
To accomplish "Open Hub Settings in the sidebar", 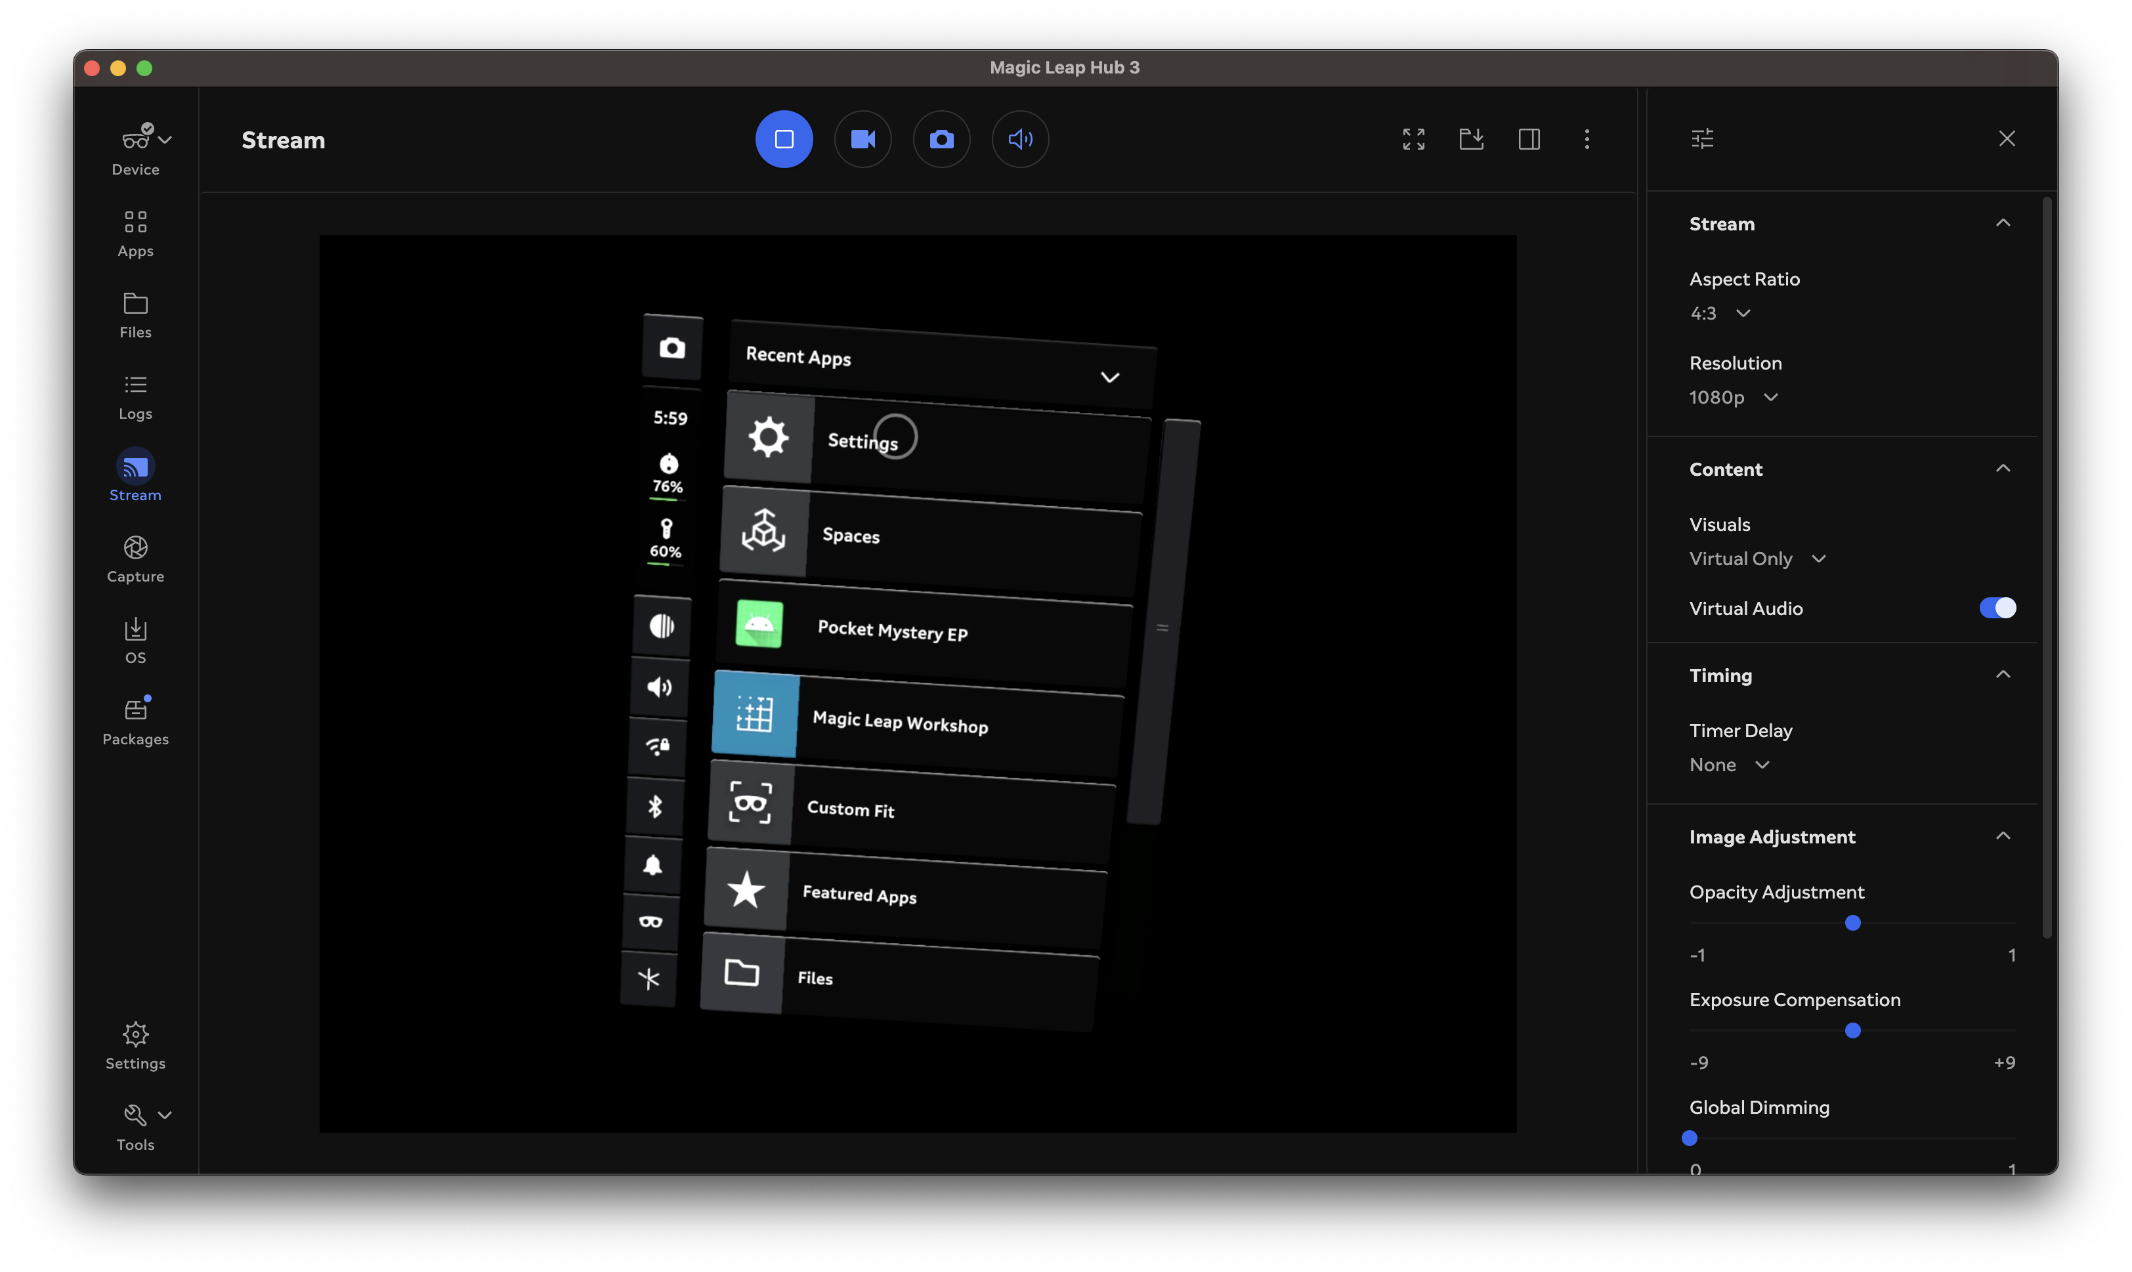I will (135, 1046).
